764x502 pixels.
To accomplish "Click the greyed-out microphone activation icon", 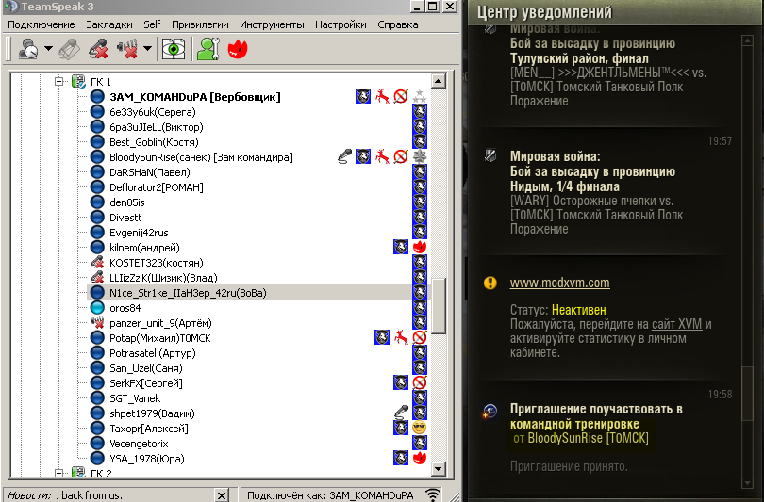I will (69, 49).
